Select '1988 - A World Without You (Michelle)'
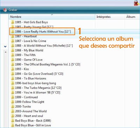Screen dimensions: 140x128 point(44,45)
